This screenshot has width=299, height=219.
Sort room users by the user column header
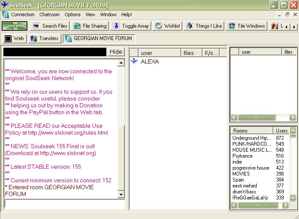pyautogui.click(x=159, y=53)
